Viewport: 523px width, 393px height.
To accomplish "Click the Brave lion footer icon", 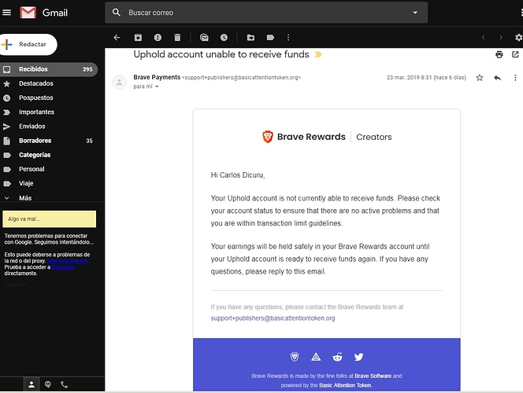I will click(x=295, y=357).
